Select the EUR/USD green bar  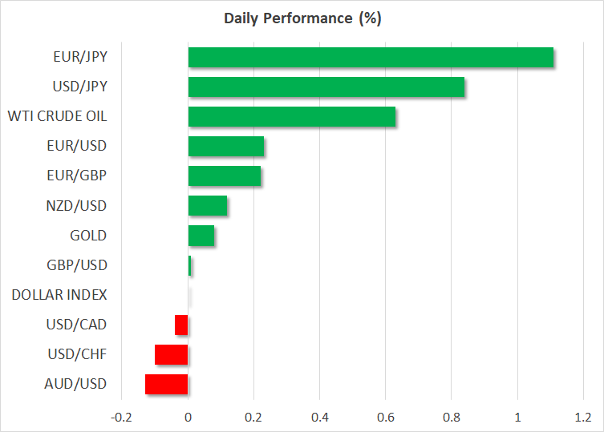pos(226,147)
